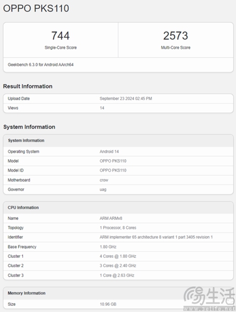236x312 pixels.
Task: Click the Cluster 3 frequency 2.63 GHz value
Action: coord(117,276)
